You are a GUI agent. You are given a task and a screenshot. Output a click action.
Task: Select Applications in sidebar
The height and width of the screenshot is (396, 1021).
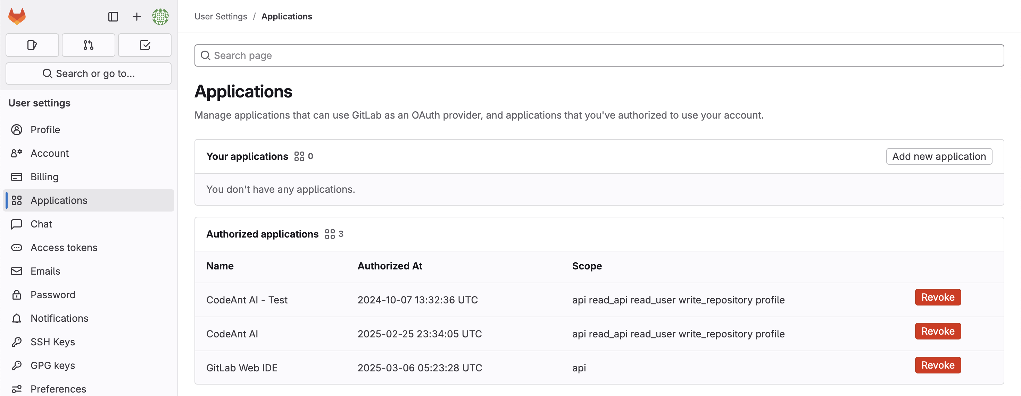pos(89,200)
